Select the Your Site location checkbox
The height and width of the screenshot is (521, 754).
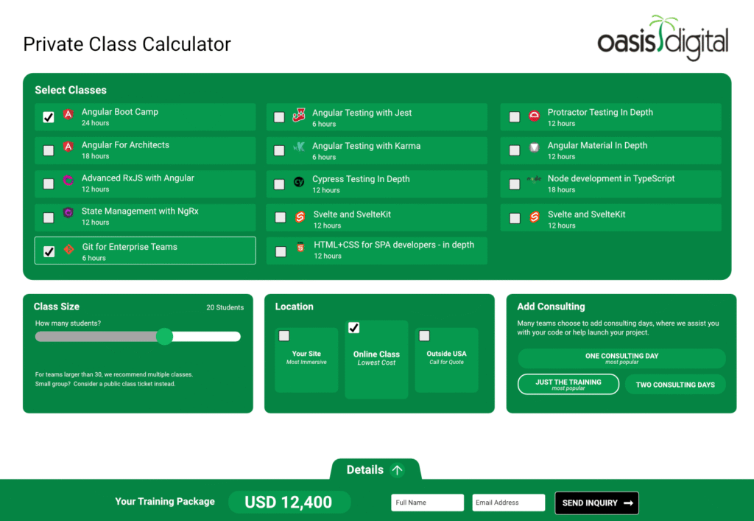284,336
